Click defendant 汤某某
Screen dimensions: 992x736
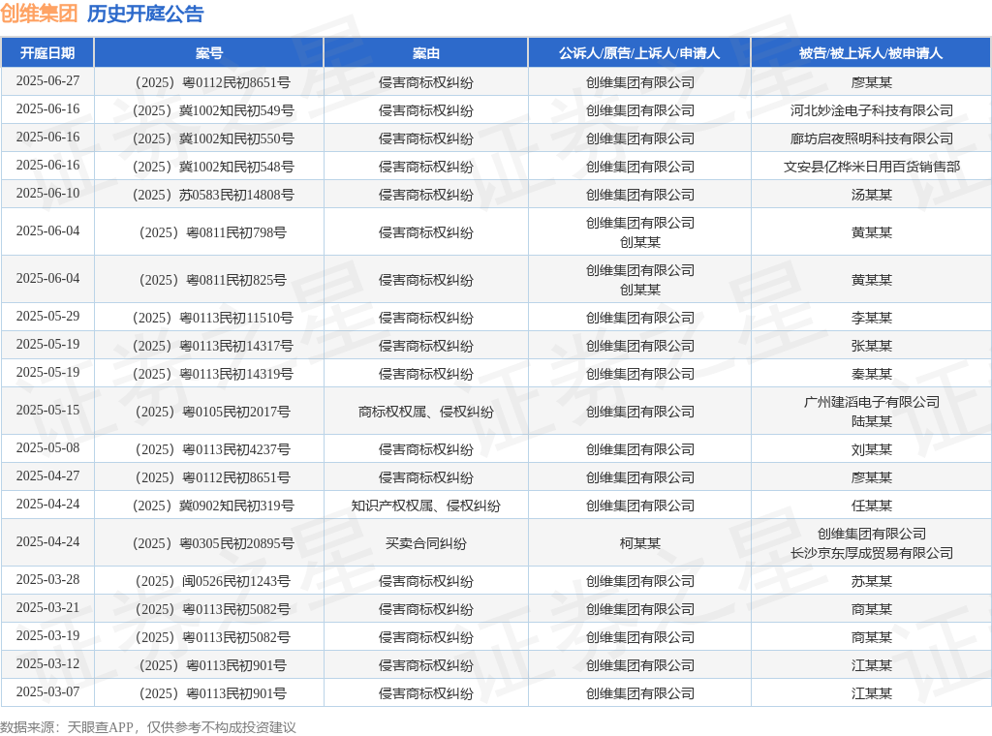click(871, 195)
